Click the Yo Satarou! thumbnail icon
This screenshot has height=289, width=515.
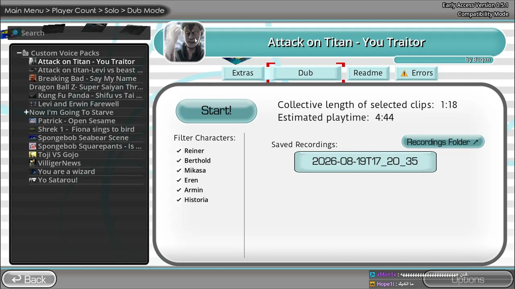pos(33,180)
